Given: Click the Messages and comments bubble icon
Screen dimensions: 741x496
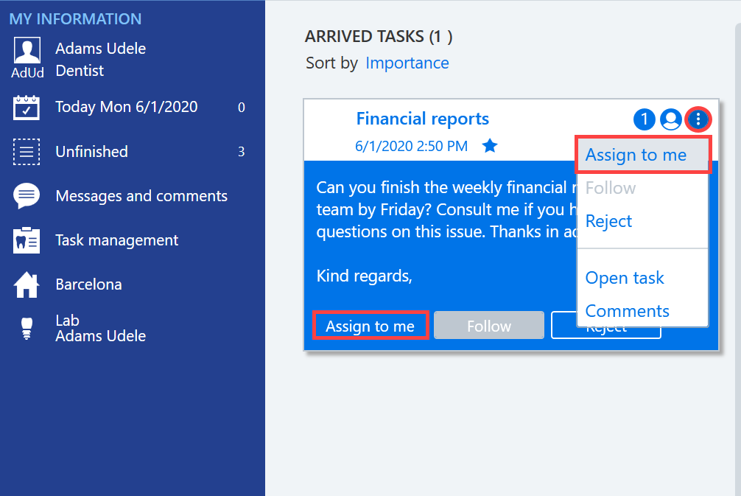Looking at the screenshot, I should click(x=27, y=196).
